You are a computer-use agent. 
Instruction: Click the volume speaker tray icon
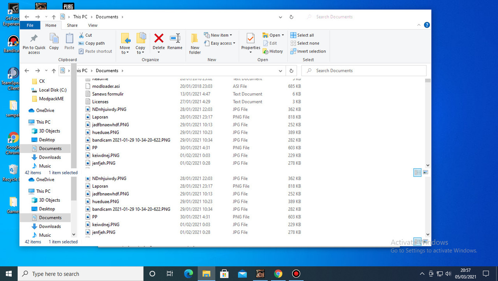448,274
